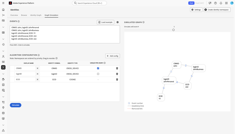The height and width of the screenshot is (134, 235).
Task: Uncheck unique per graph for CRMID
Action: 98,68
